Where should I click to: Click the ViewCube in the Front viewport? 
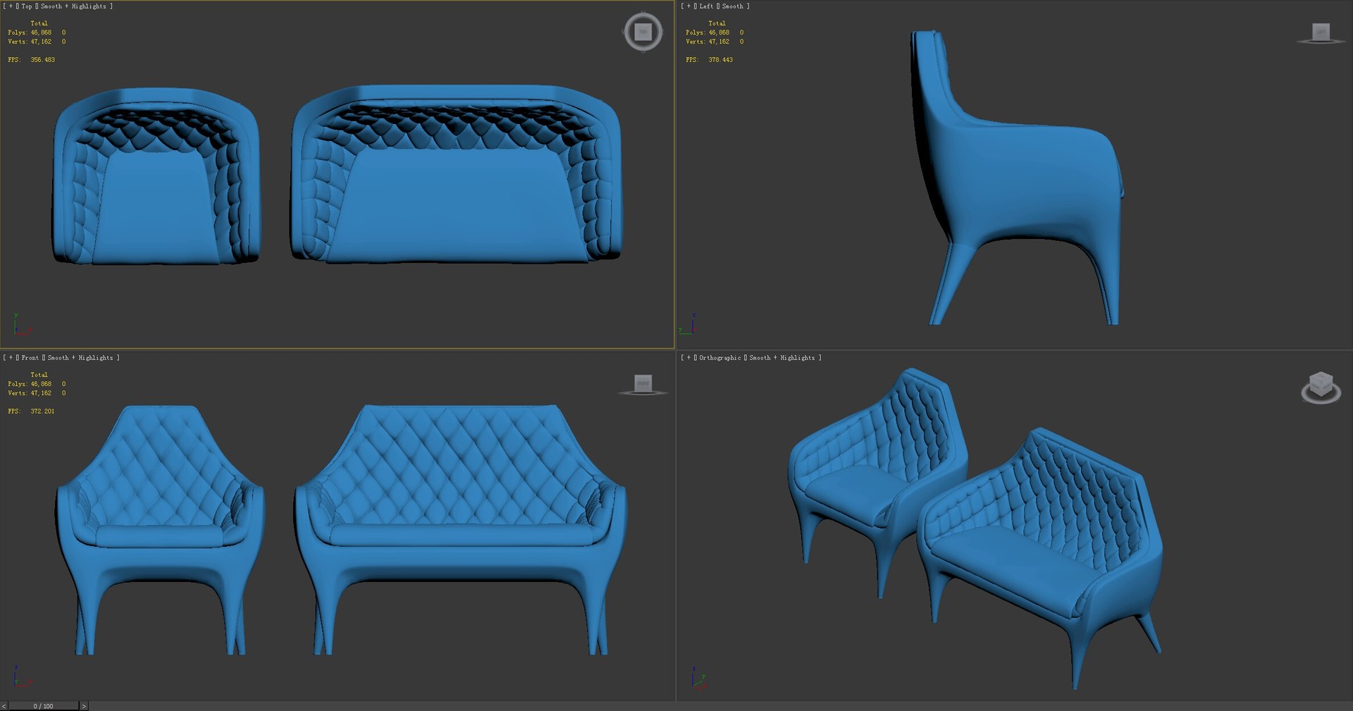643,384
